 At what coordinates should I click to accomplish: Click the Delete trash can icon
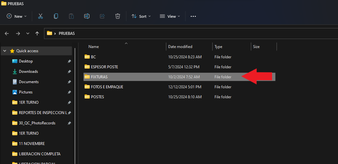tap(117, 16)
